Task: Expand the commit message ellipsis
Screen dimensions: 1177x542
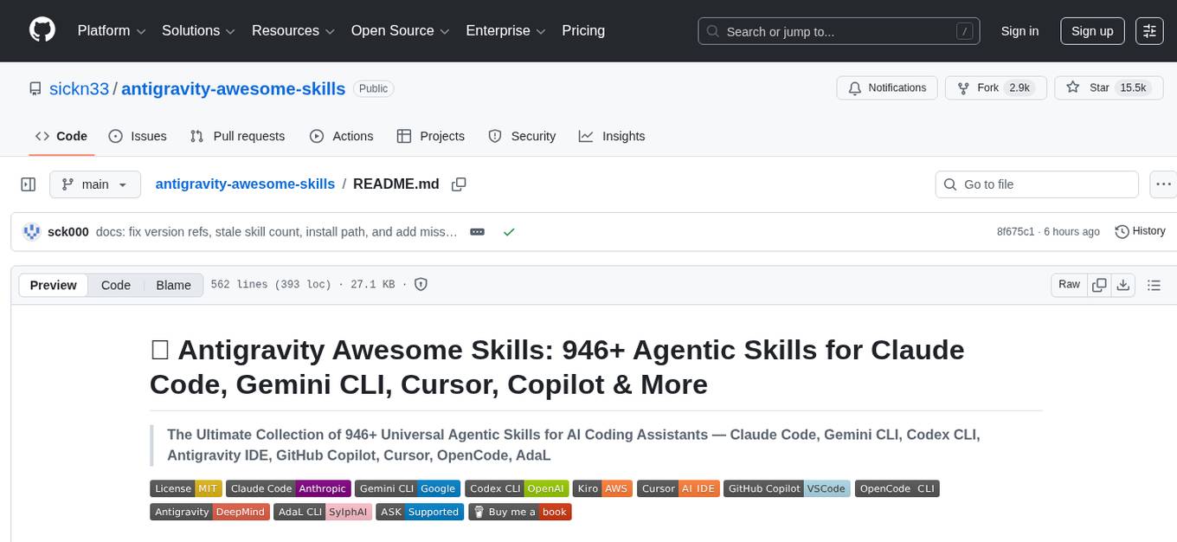Action: (x=477, y=232)
